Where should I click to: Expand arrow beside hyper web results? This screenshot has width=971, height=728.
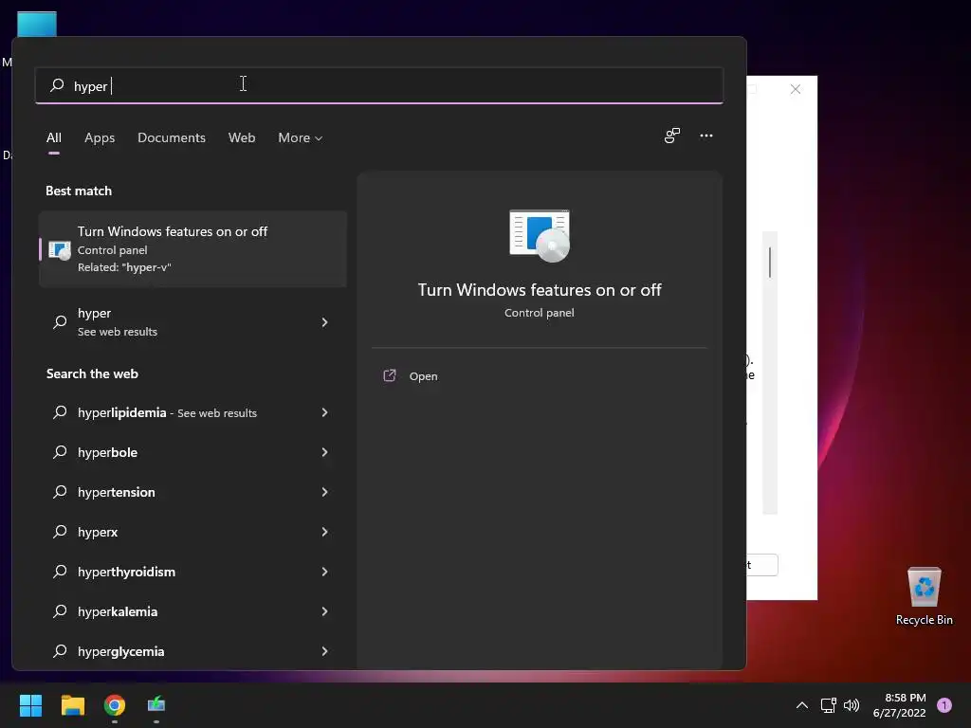[x=324, y=322]
